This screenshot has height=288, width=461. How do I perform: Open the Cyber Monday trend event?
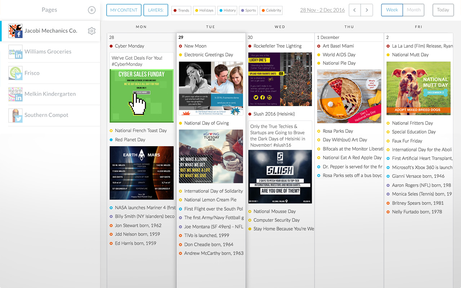pos(129,46)
